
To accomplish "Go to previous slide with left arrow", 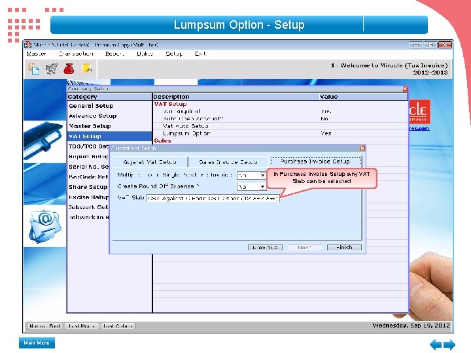I will (x=436, y=344).
